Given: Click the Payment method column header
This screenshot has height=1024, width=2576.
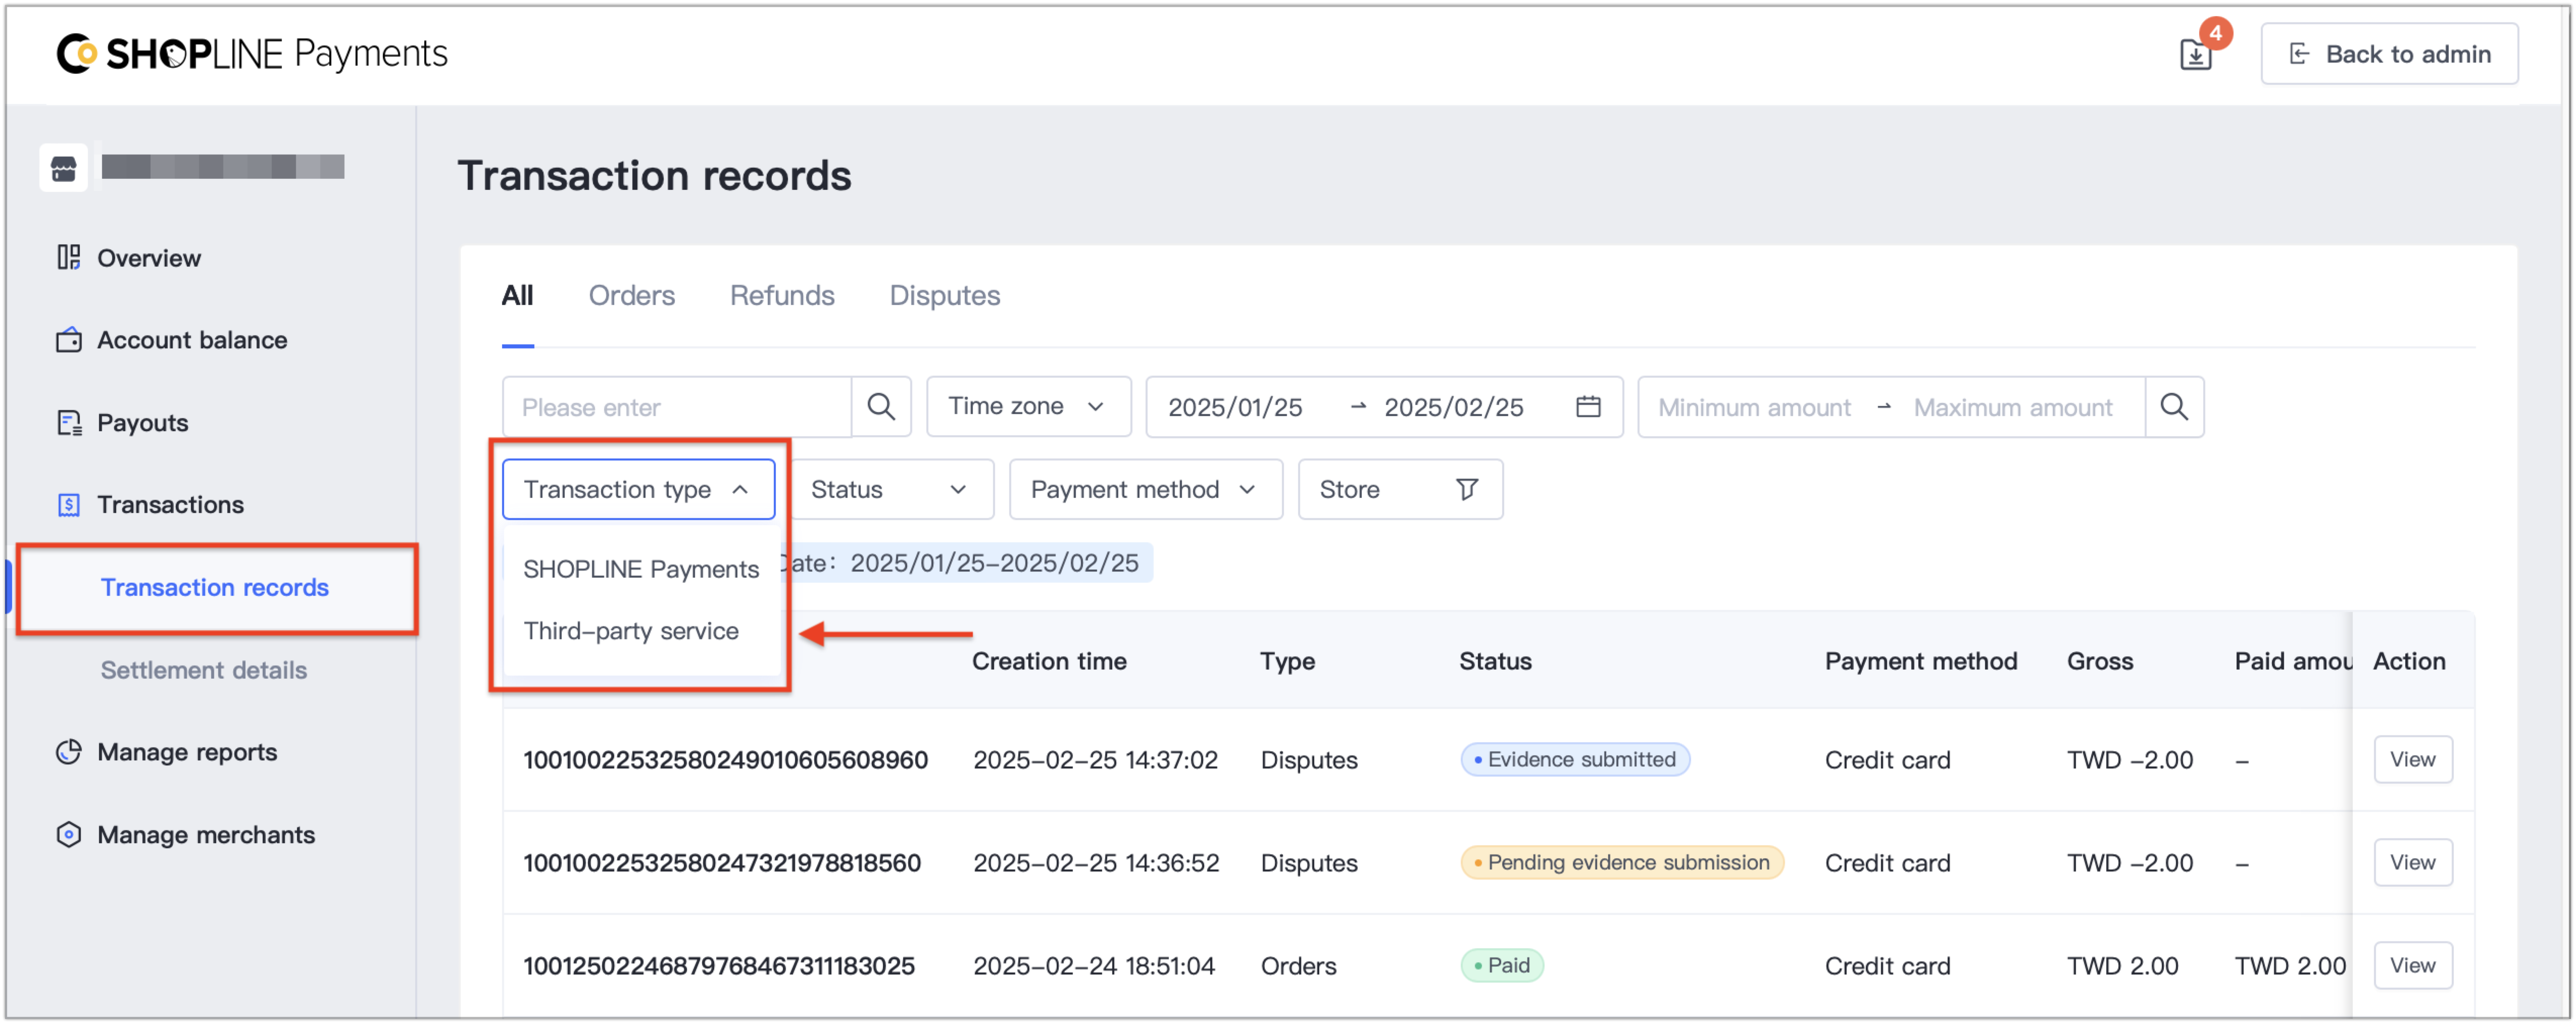Looking at the screenshot, I should (x=1921, y=661).
